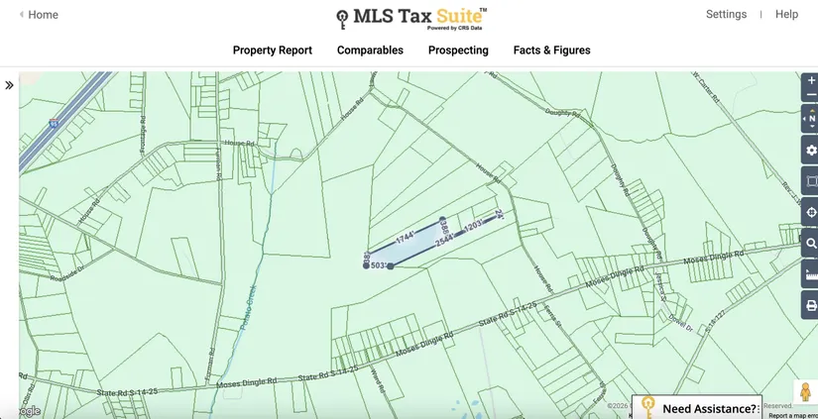This screenshot has height=419, width=818.
Task: Zoom out with the minus button
Action: (x=811, y=95)
